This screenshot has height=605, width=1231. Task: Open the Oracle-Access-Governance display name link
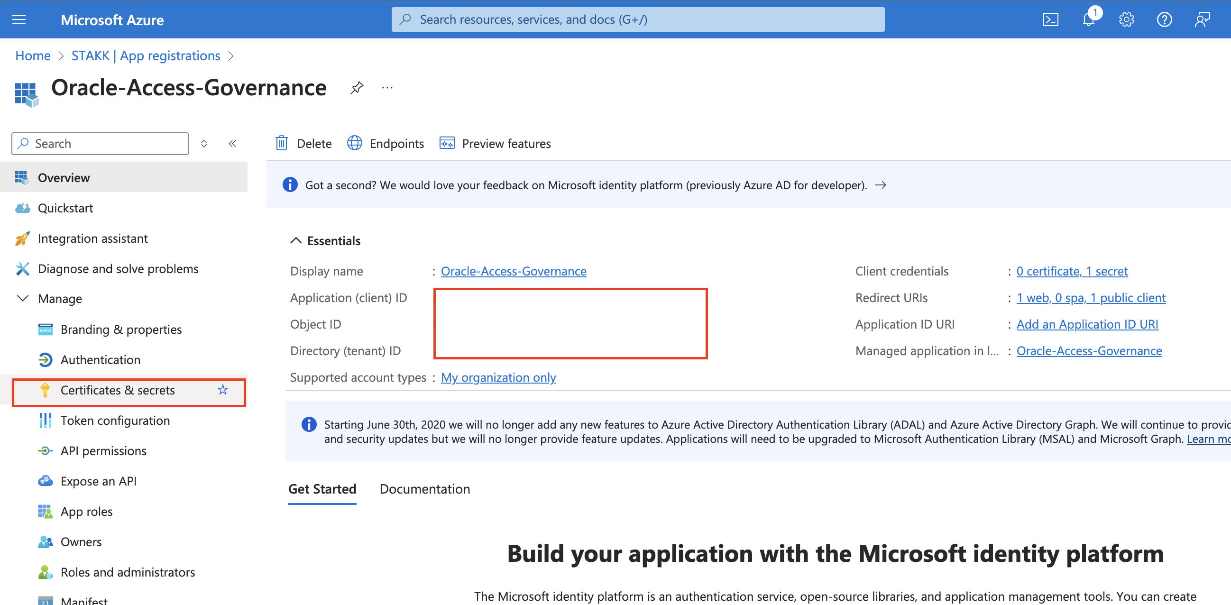coord(513,271)
